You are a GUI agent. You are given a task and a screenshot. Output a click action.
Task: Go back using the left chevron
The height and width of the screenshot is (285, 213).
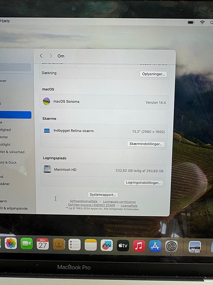[41, 56]
